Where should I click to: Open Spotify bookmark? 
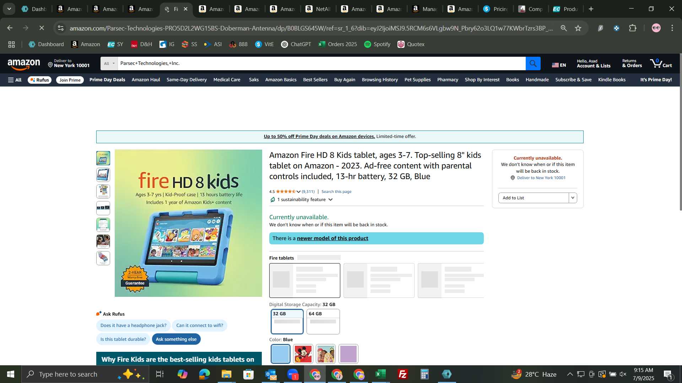[x=377, y=44]
